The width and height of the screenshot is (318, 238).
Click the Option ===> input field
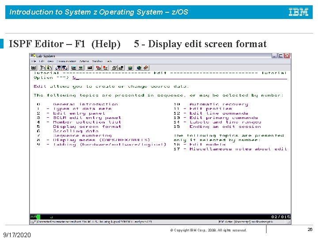pyautogui.click(x=180, y=78)
